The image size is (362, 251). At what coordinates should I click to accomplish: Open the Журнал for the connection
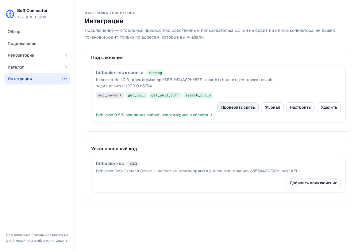(272, 107)
